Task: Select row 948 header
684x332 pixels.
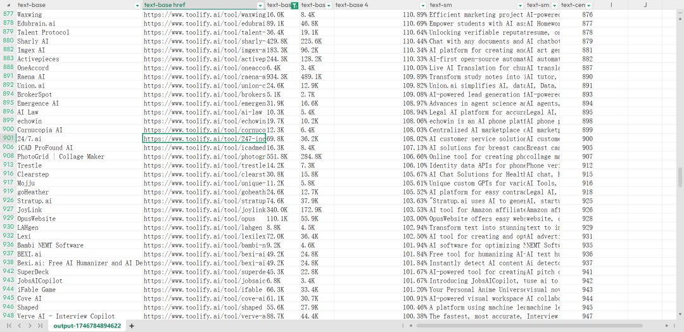Action: [8, 316]
